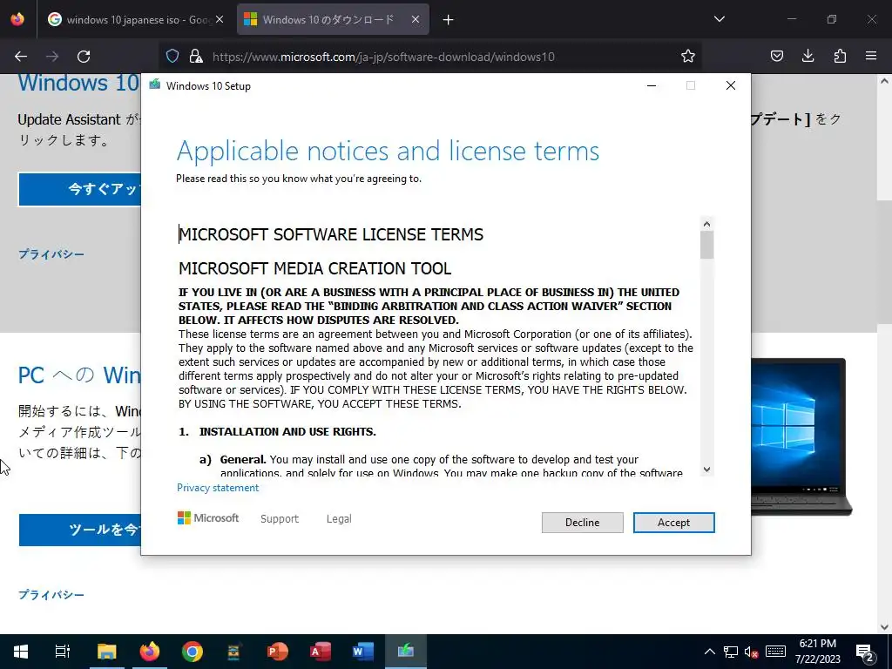Switch to Firefox in the taskbar
The image size is (892, 669).
(150, 652)
